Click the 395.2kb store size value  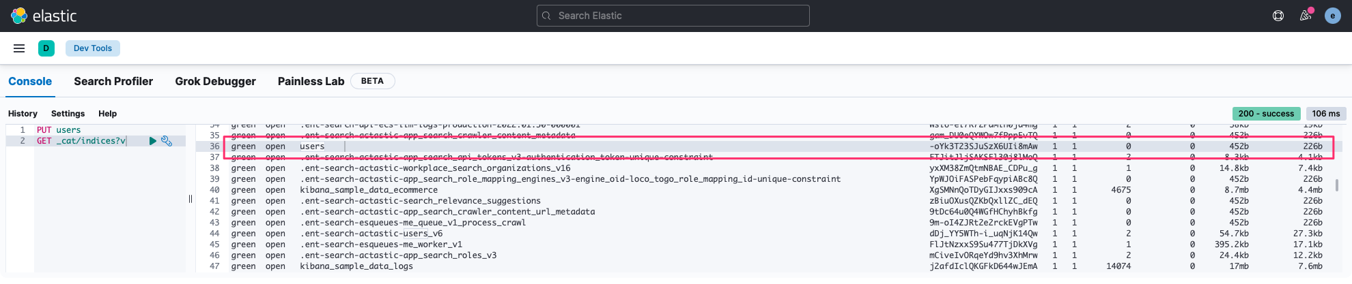pyautogui.click(x=1232, y=244)
